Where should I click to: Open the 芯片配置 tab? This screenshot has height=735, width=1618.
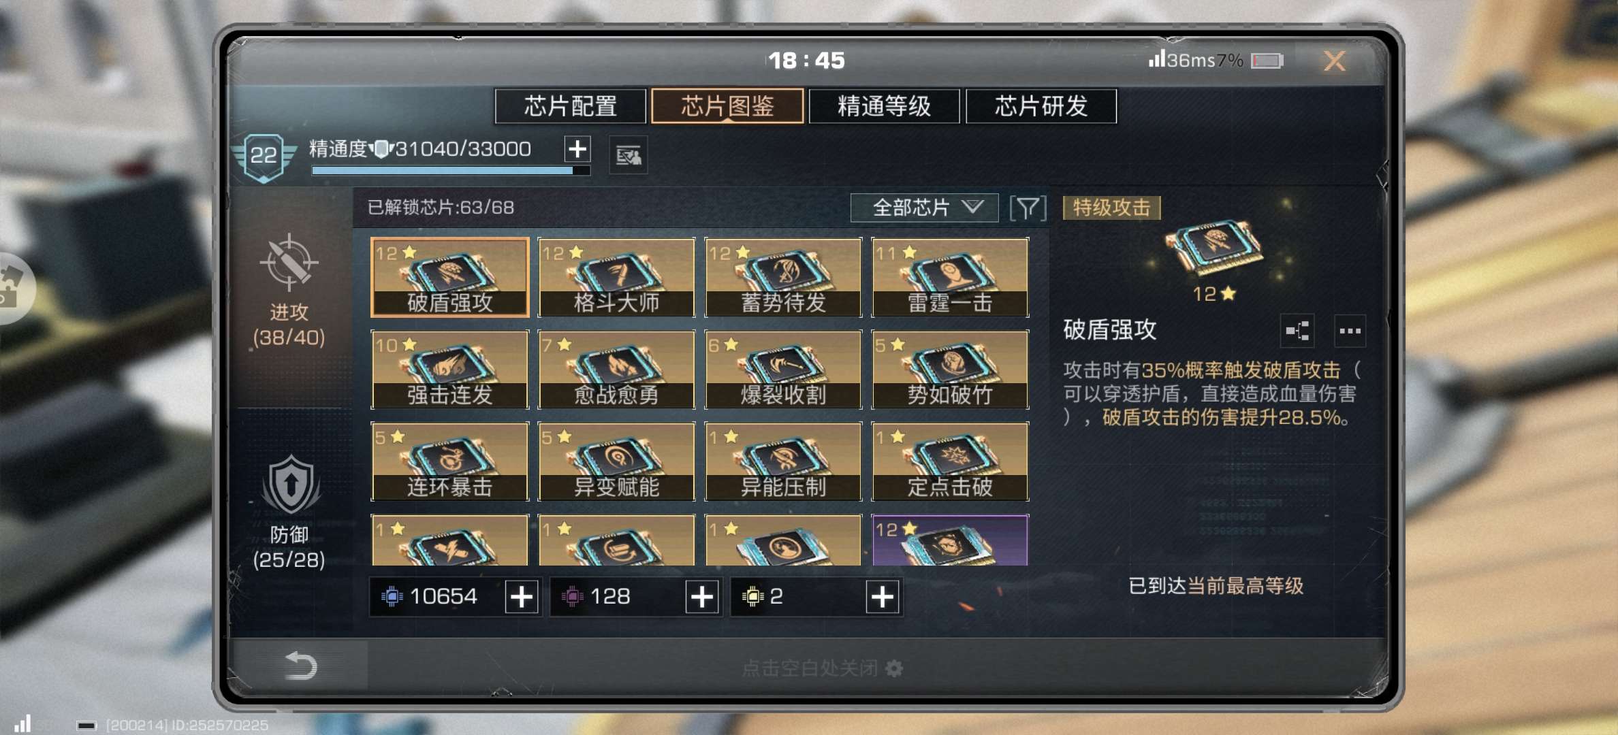570,106
